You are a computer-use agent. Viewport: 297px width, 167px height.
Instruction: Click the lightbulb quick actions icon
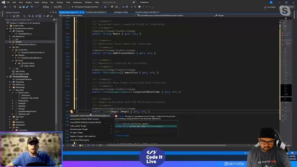tap(71, 111)
